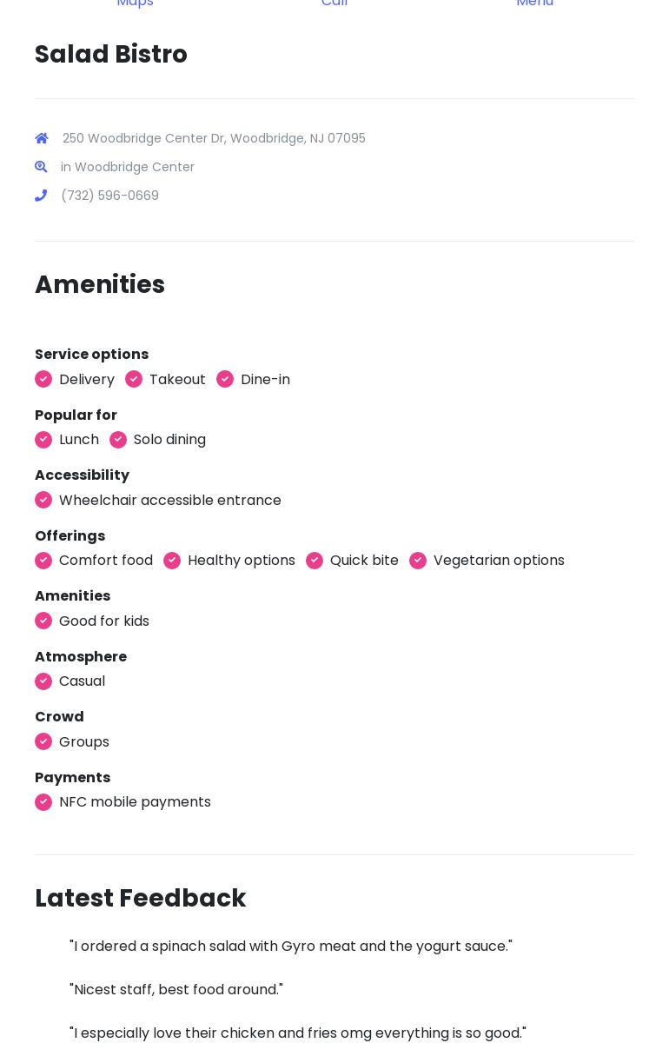
Task: Call the phone number (732) 596-0669
Action: pyautogui.click(x=109, y=196)
